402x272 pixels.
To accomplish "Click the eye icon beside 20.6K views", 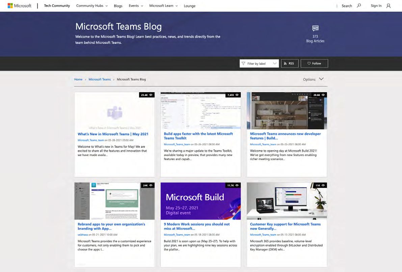I will tap(323, 95).
